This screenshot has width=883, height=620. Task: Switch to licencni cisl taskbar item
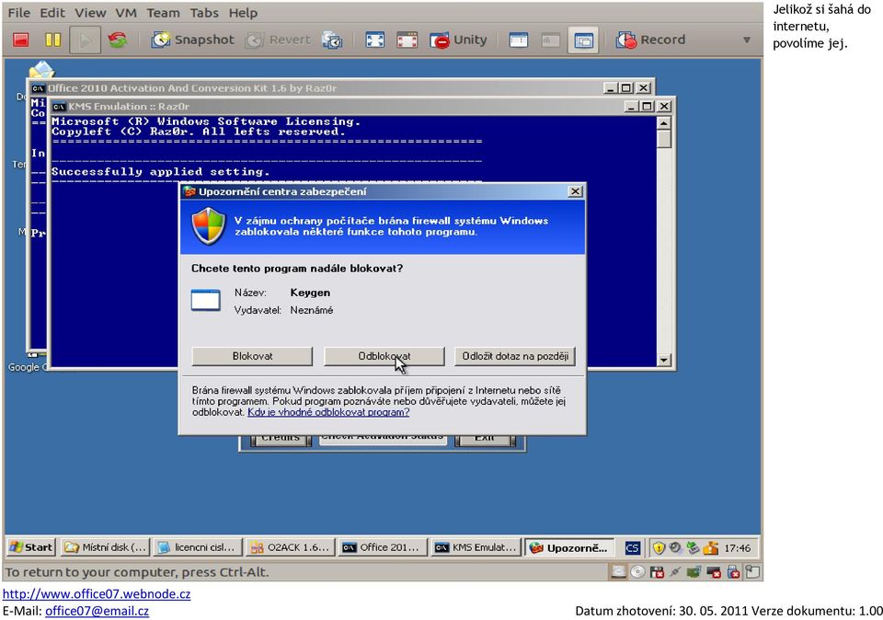[x=198, y=546]
